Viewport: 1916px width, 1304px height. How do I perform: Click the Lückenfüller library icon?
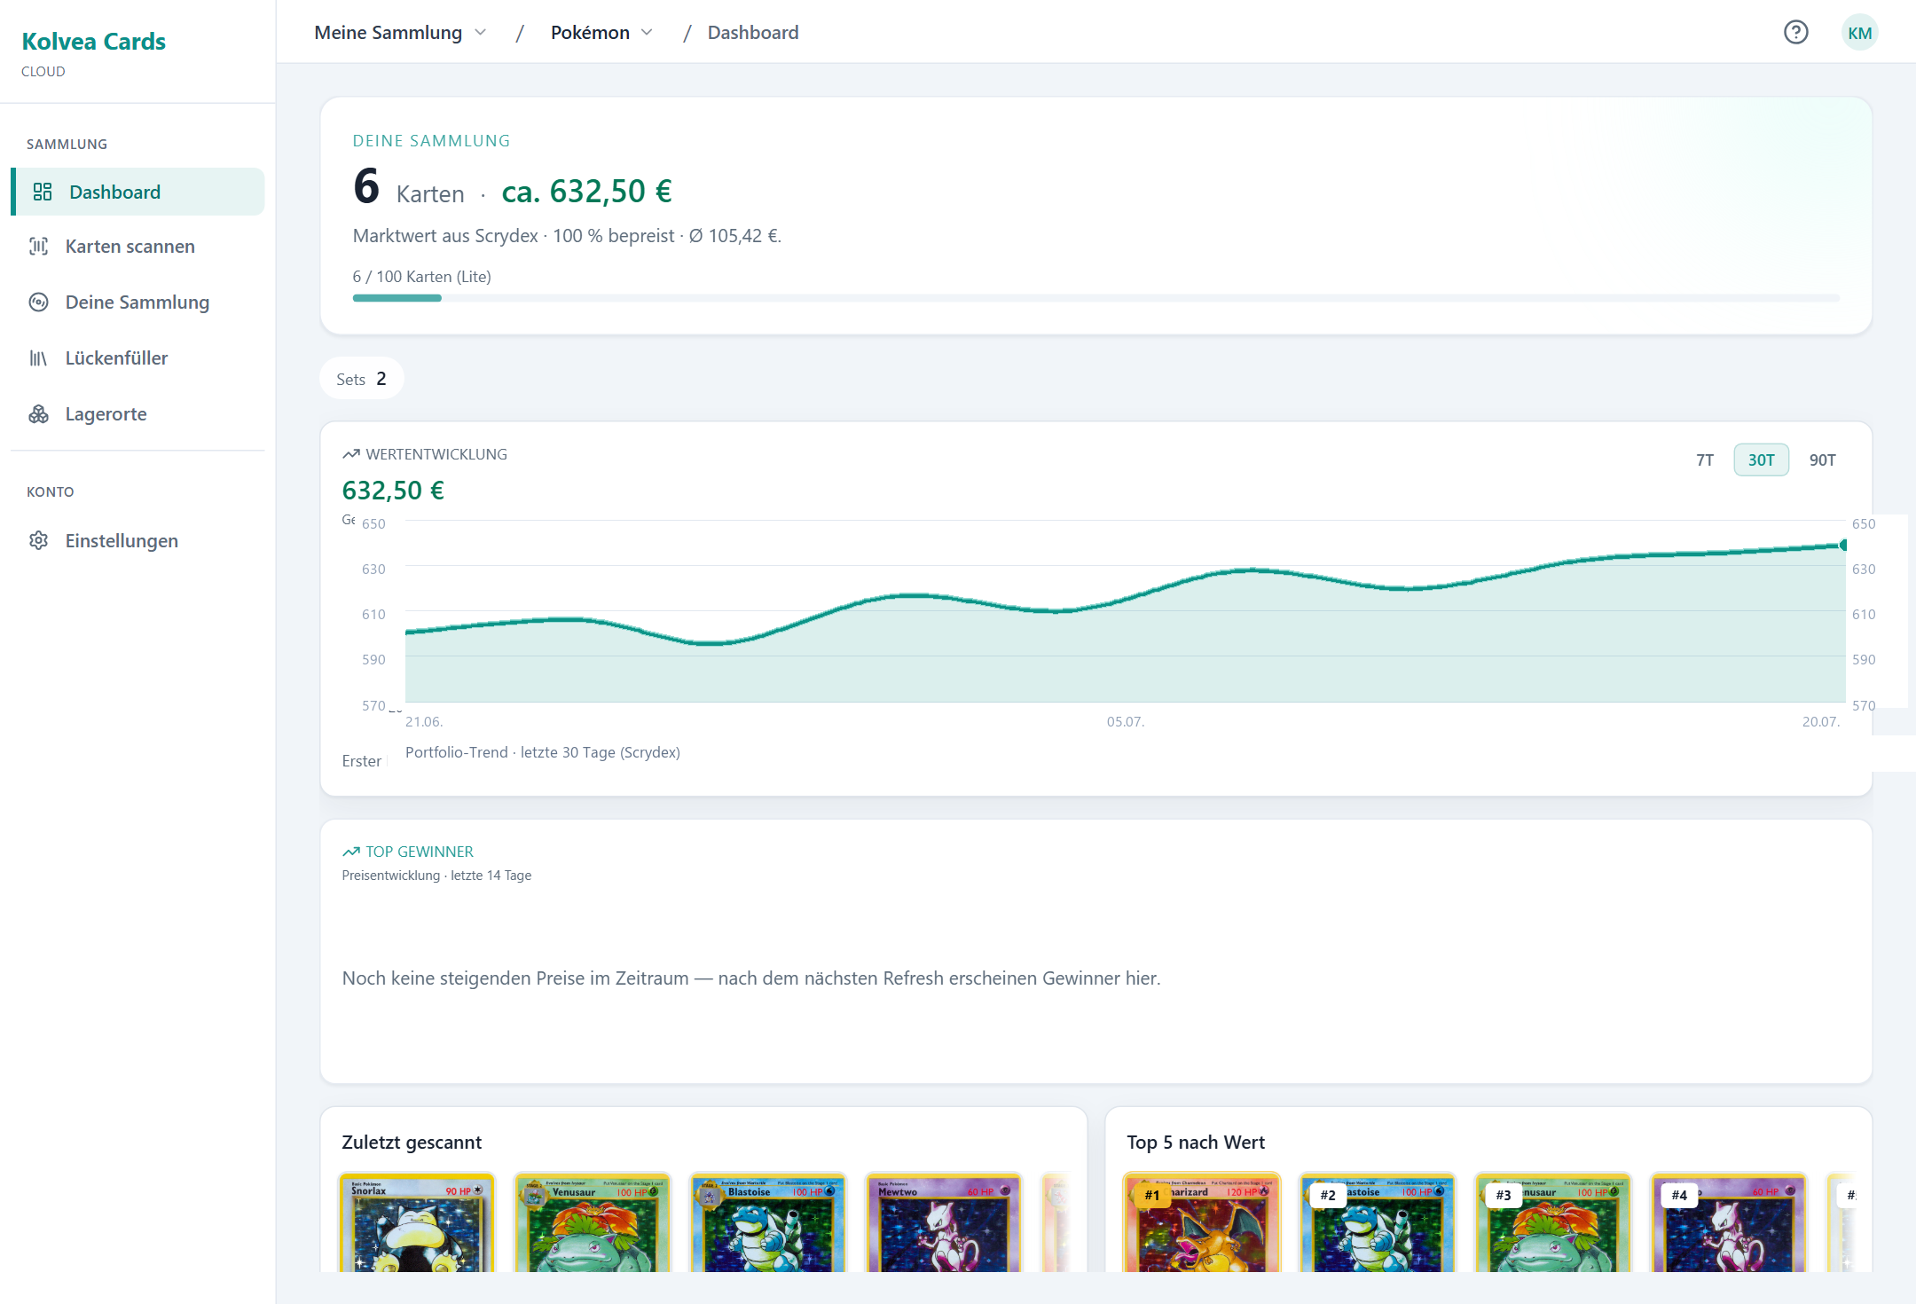pyautogui.click(x=38, y=358)
